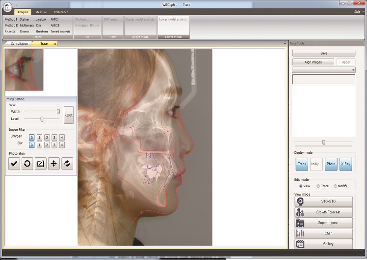Click the magnified eye preview thumbnail

pos(24,70)
